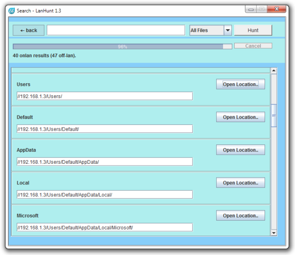Image resolution: width=295 pixels, height=255 pixels.
Task: Click the 'Local' result title
Action: pyautogui.click(x=23, y=183)
